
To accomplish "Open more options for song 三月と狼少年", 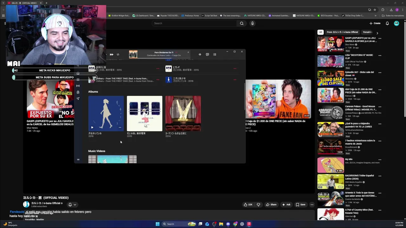I will [235, 80].
